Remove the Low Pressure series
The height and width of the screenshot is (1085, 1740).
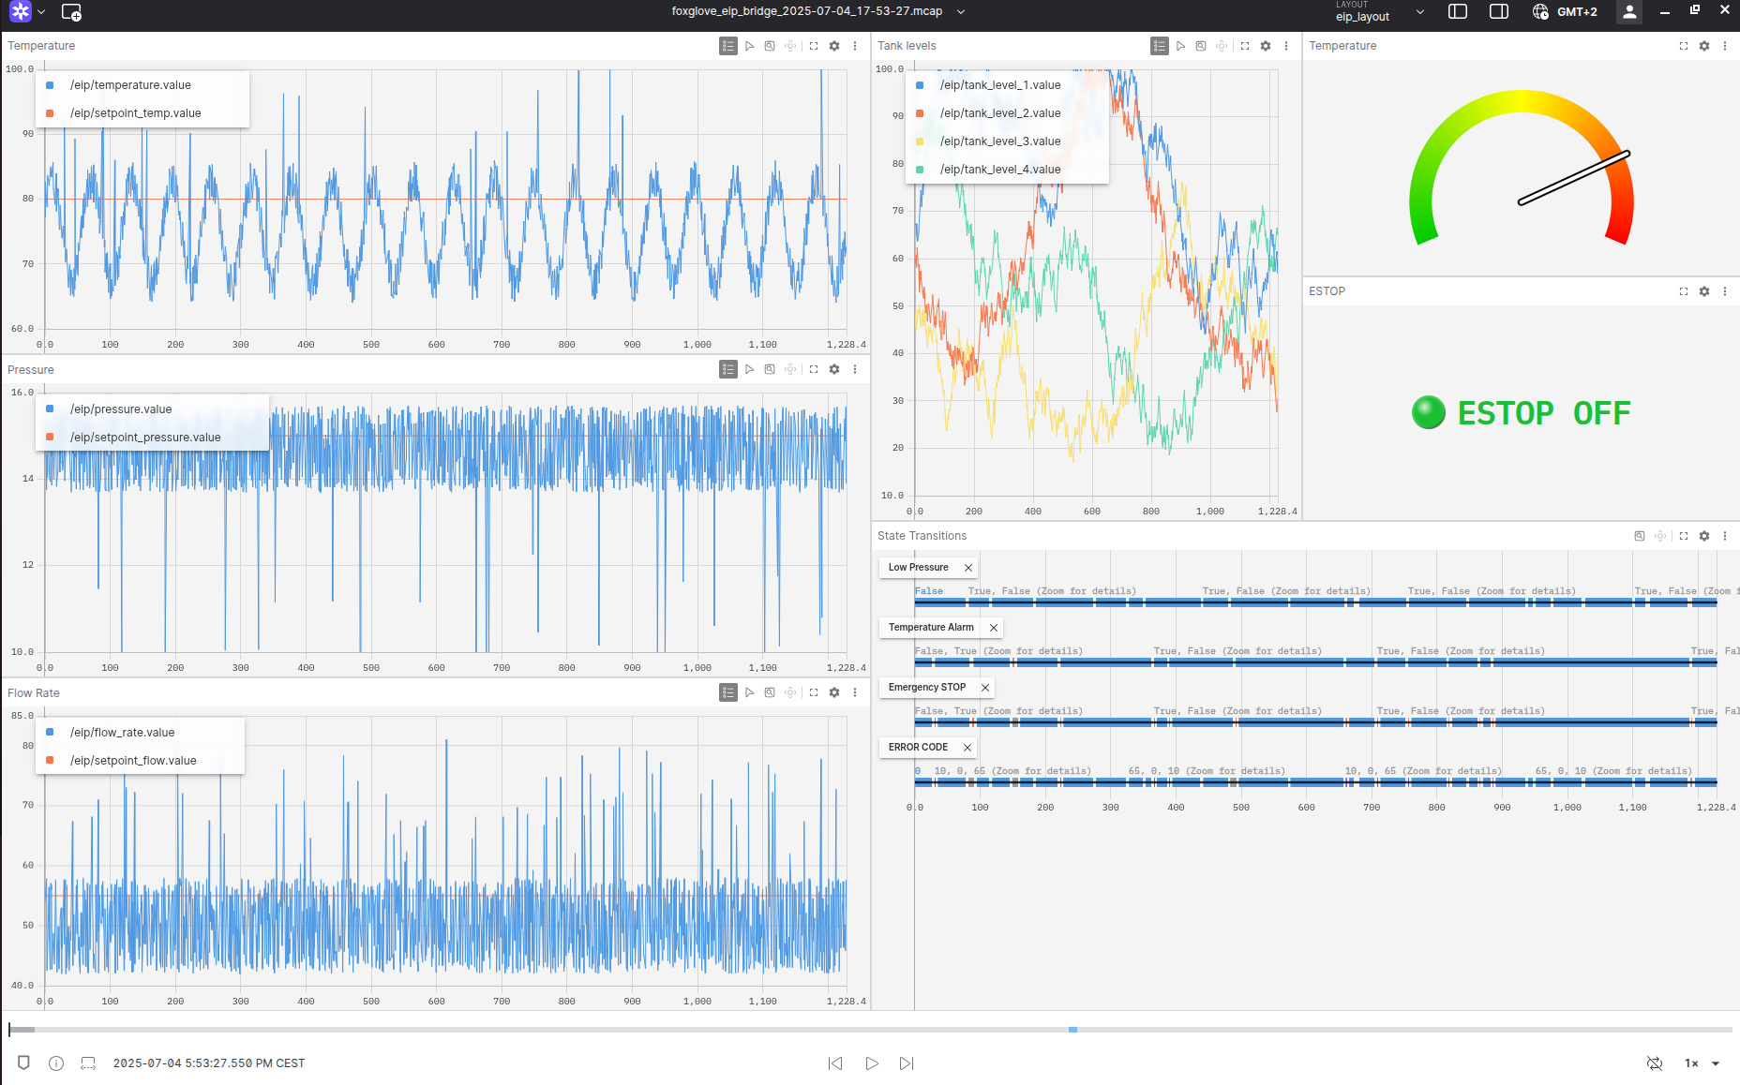pos(968,568)
